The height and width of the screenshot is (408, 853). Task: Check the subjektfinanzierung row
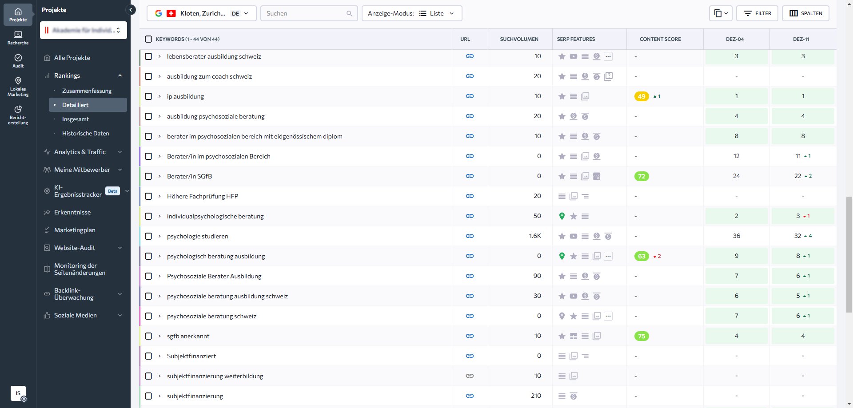[x=148, y=396]
